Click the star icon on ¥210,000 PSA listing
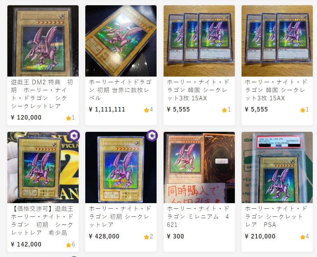This screenshot has height=257, width=317. [x=303, y=237]
